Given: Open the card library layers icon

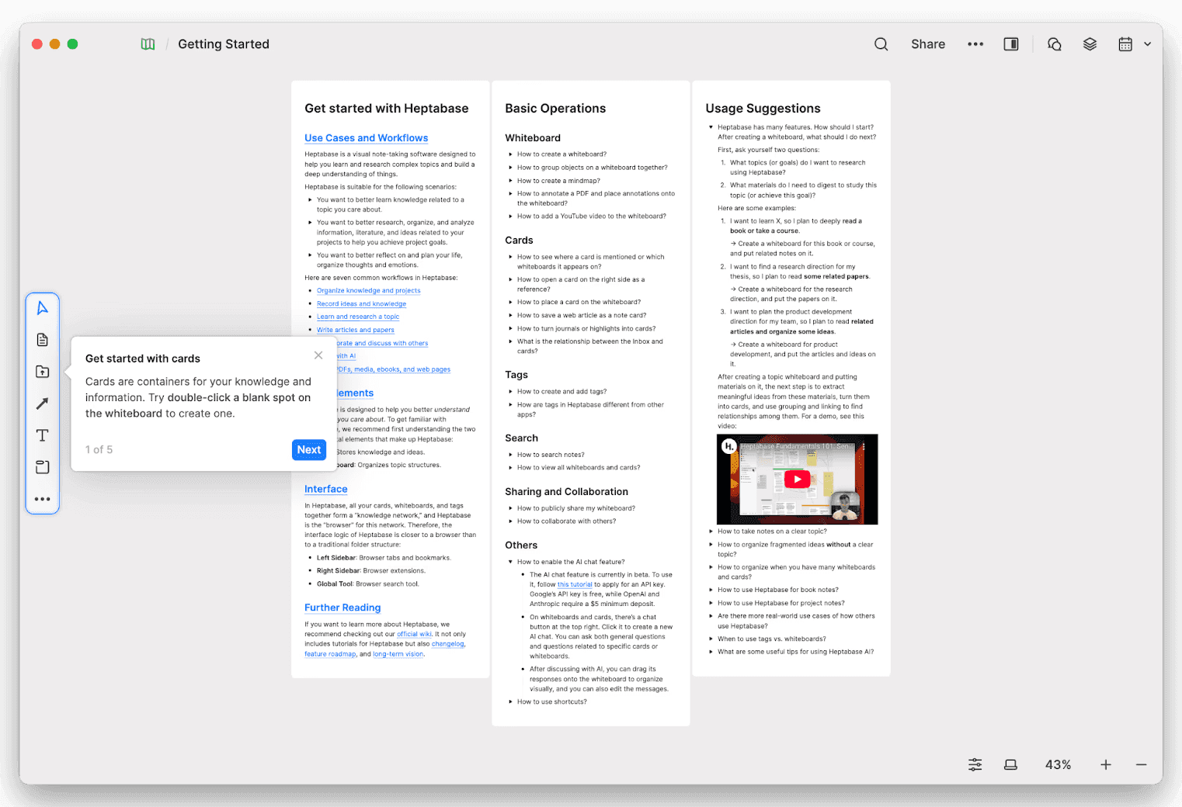Looking at the screenshot, I should pos(1089,44).
